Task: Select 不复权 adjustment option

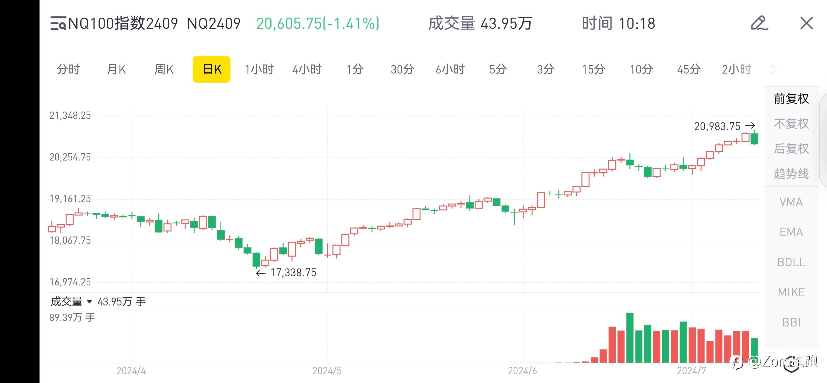Action: pyautogui.click(x=791, y=124)
